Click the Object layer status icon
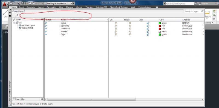219x108 pixels. (x=46, y=35)
